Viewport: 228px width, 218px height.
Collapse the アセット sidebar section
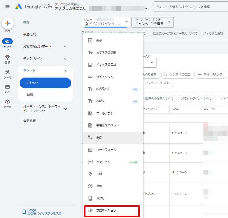[65, 71]
